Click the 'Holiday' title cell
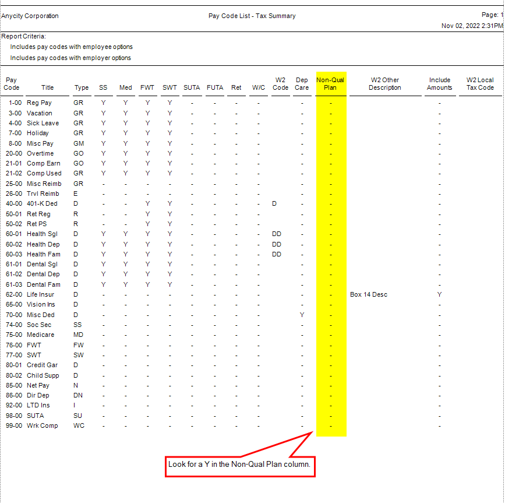505x503 pixels. (38, 133)
